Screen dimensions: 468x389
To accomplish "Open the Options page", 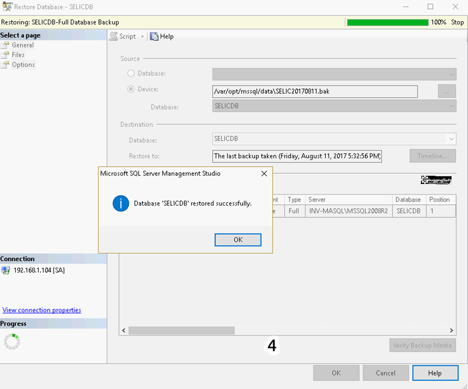I will 23,65.
